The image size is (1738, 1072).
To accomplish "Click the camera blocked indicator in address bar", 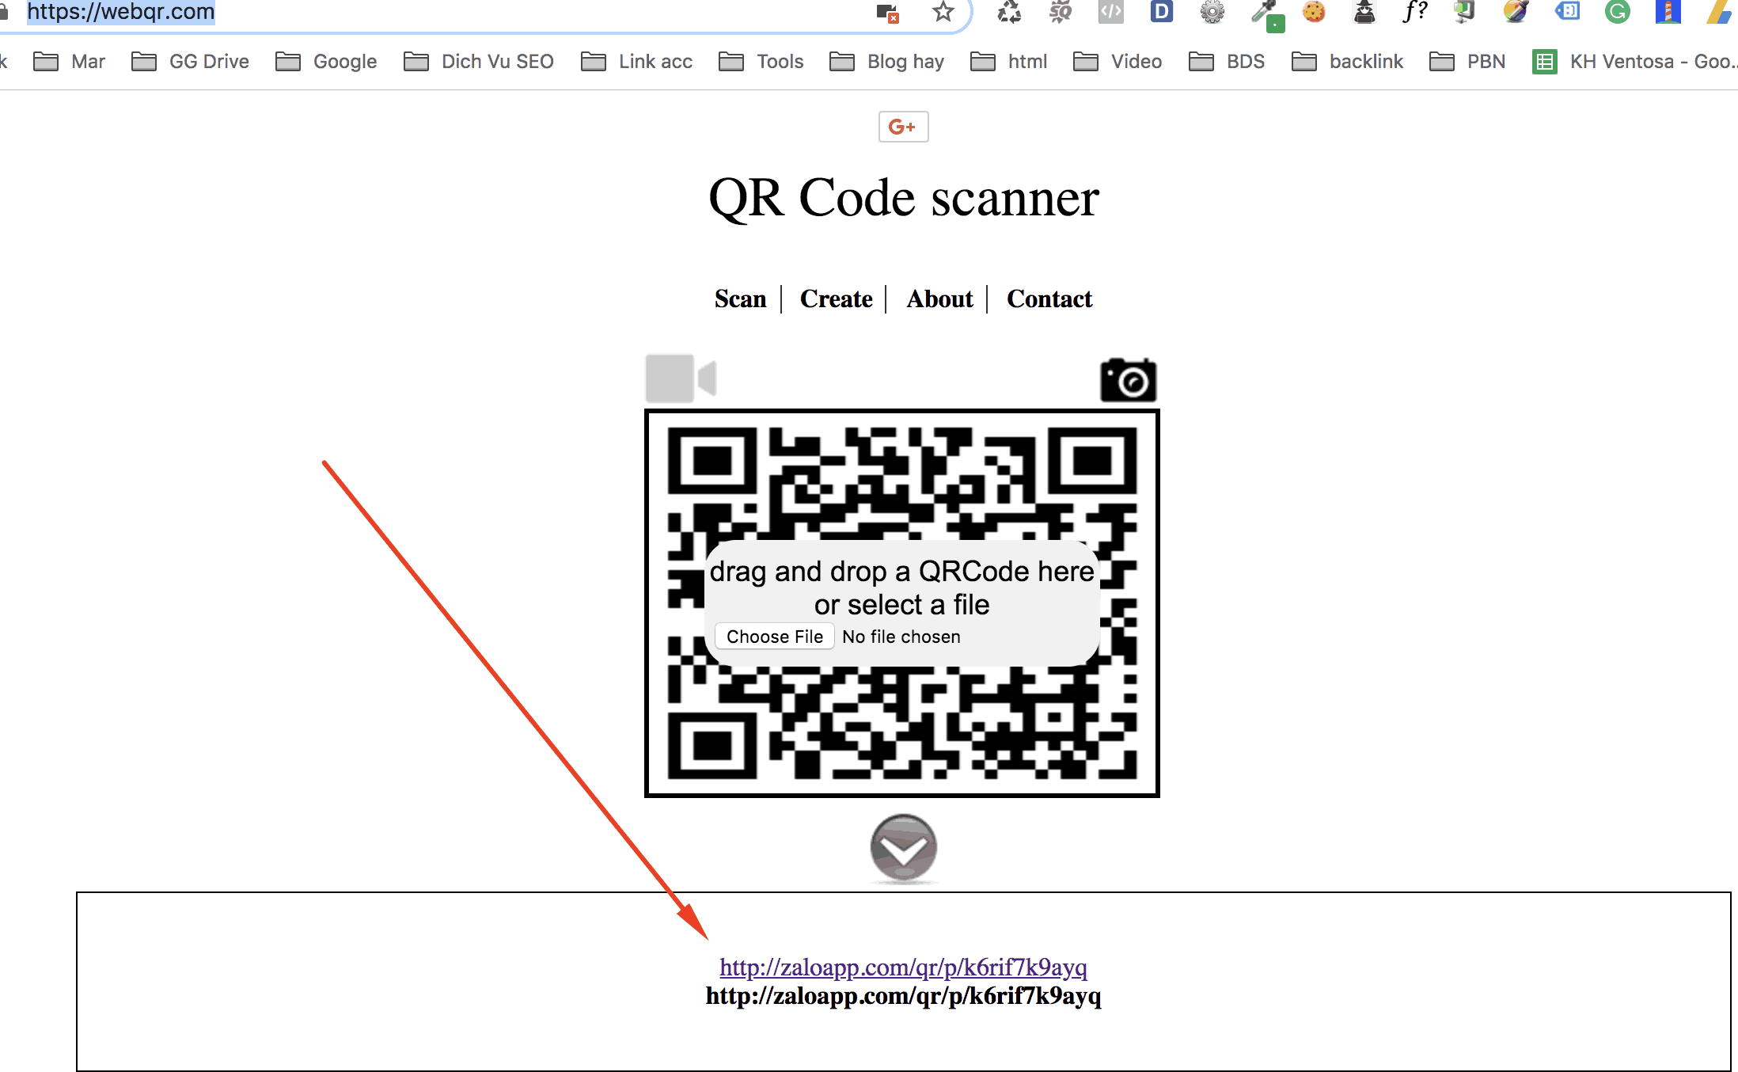I will coord(887,13).
